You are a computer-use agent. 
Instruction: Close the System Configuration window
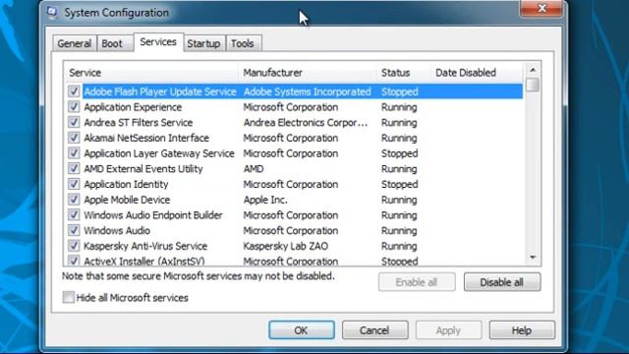[542, 8]
